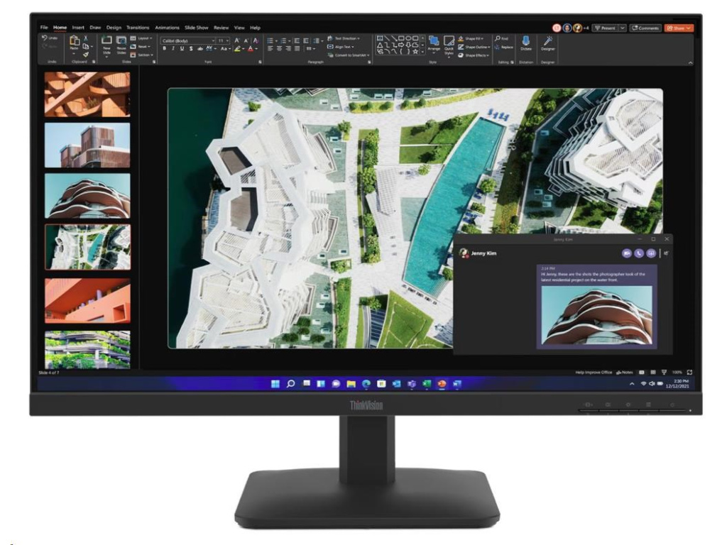This screenshot has height=545, width=727.
Task: Click the Format Painter brush icon
Action: tap(86, 55)
